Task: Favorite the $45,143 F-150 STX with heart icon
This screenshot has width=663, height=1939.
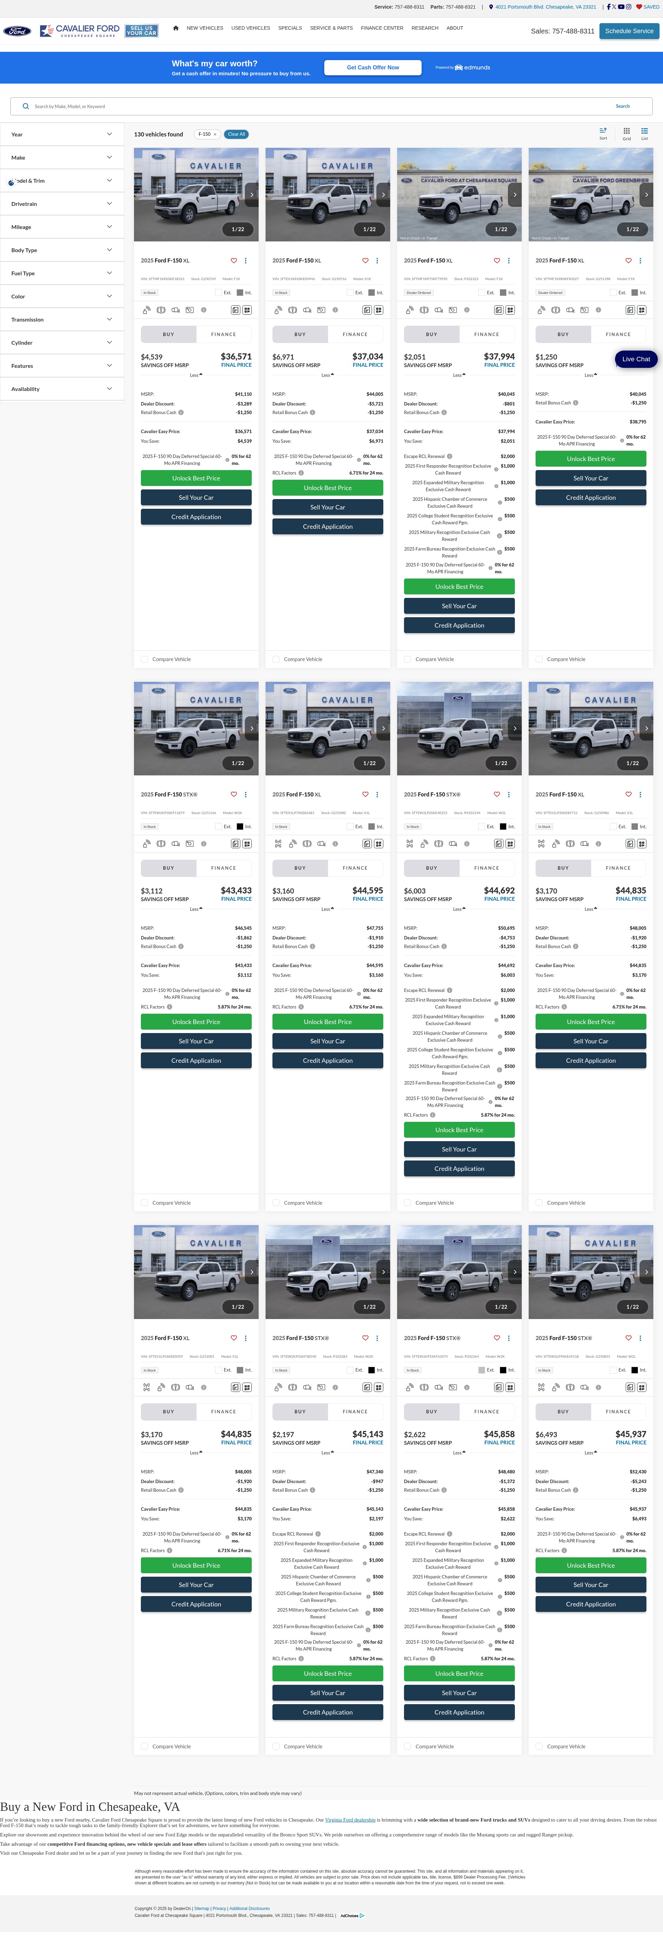Action: tap(365, 1338)
